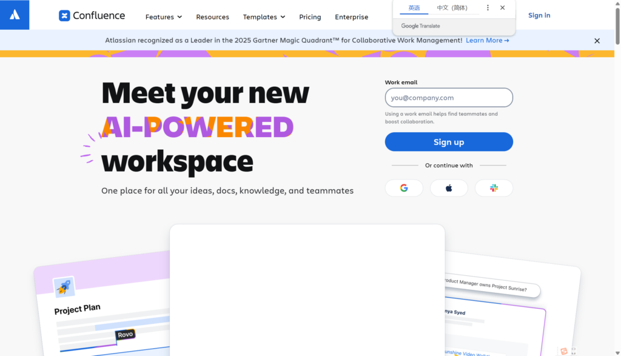Open Google Translate options three-dot menu
The height and width of the screenshot is (356, 621).
pyautogui.click(x=488, y=8)
